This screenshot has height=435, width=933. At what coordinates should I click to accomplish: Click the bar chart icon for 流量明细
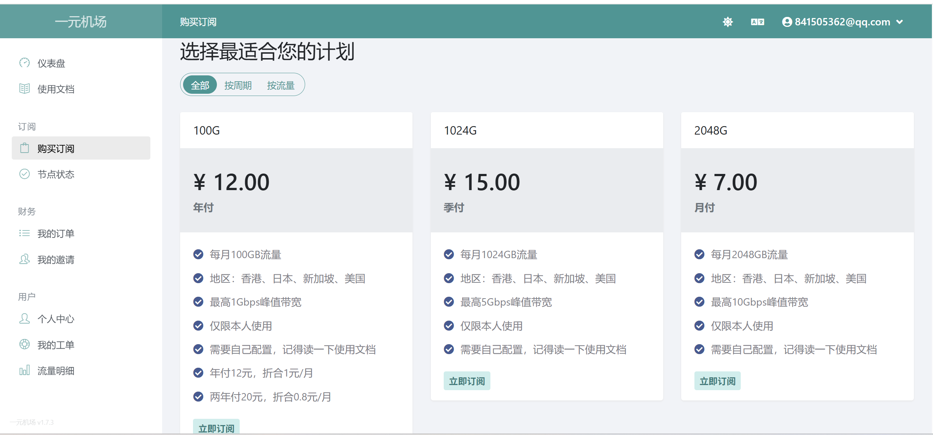click(x=25, y=370)
